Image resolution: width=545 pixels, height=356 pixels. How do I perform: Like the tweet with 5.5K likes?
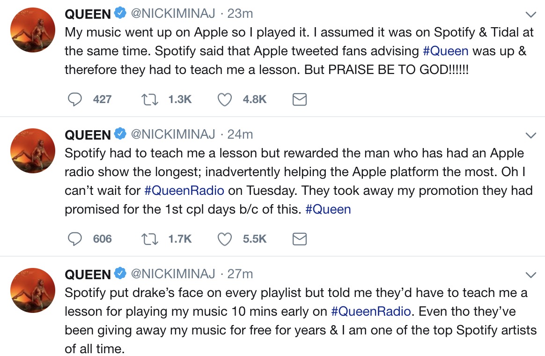tap(225, 239)
